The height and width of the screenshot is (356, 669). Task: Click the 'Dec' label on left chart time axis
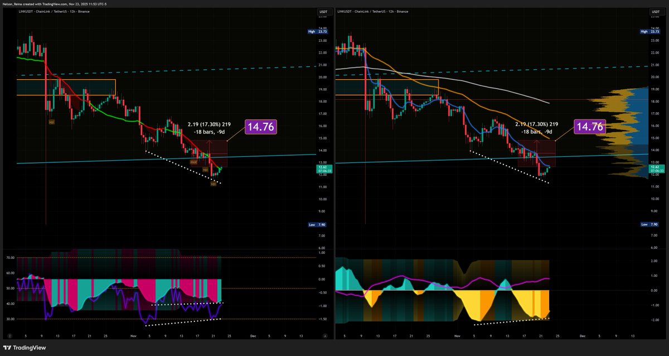click(x=253, y=336)
